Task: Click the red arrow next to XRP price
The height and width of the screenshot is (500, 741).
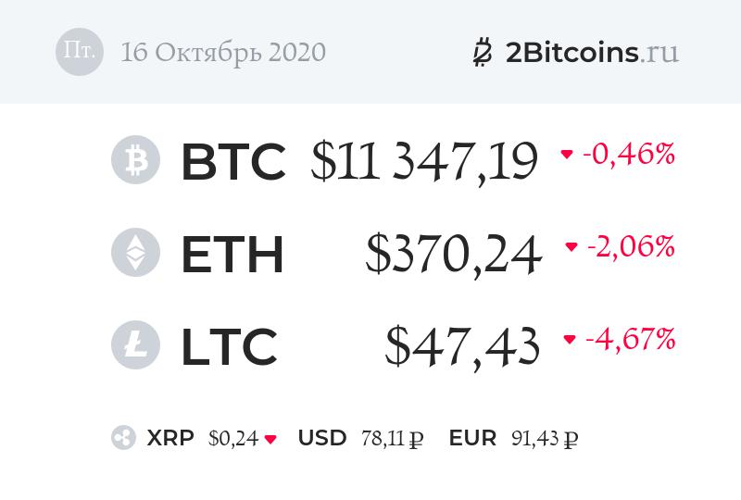Action: (270, 440)
